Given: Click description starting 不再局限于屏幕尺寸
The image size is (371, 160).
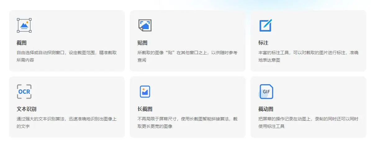Looking at the screenshot, I should click(188, 123).
